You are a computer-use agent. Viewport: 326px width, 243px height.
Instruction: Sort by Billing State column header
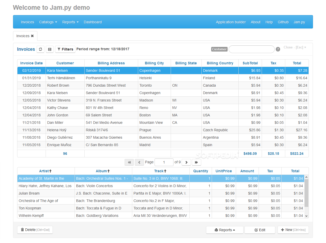click(x=186, y=63)
